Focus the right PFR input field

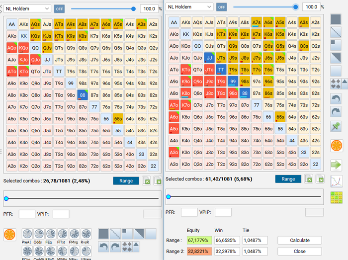[189, 212]
